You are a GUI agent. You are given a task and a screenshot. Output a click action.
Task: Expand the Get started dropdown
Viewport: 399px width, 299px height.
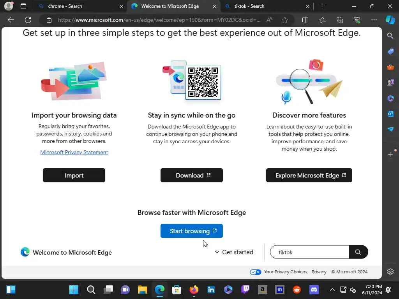[234, 252]
